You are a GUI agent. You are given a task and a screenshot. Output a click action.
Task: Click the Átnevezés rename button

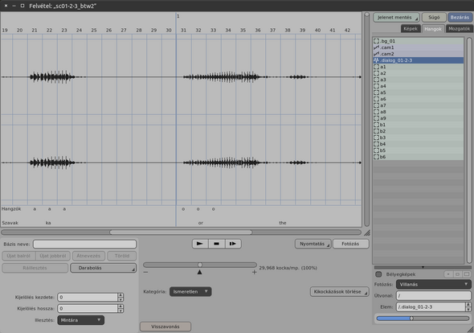pos(88,256)
